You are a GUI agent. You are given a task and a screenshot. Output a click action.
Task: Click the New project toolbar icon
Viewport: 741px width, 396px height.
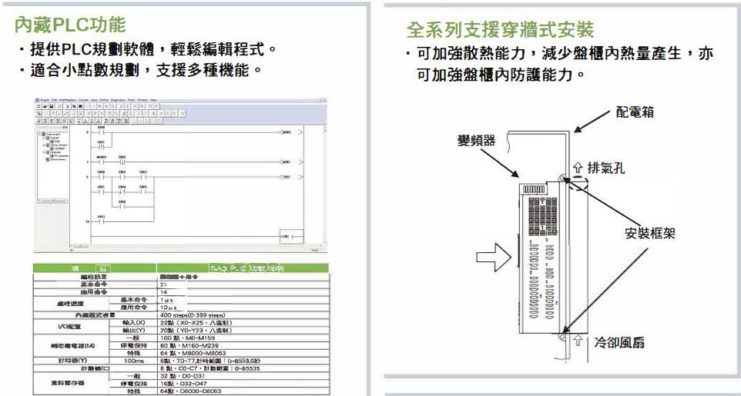click(x=38, y=106)
